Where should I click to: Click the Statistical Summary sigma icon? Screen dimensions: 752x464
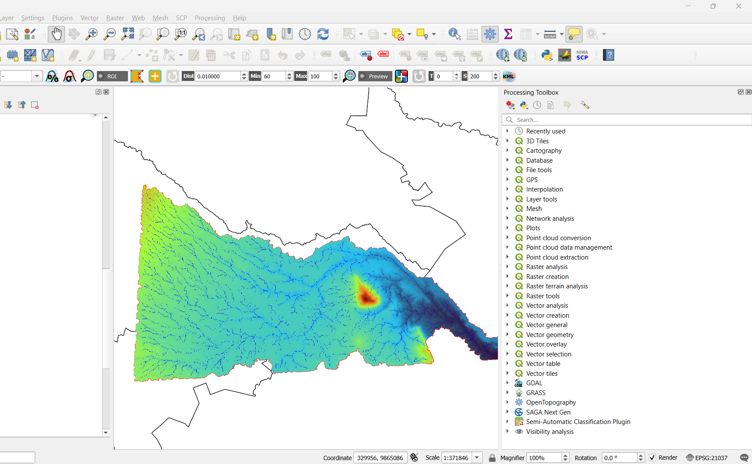(x=508, y=34)
